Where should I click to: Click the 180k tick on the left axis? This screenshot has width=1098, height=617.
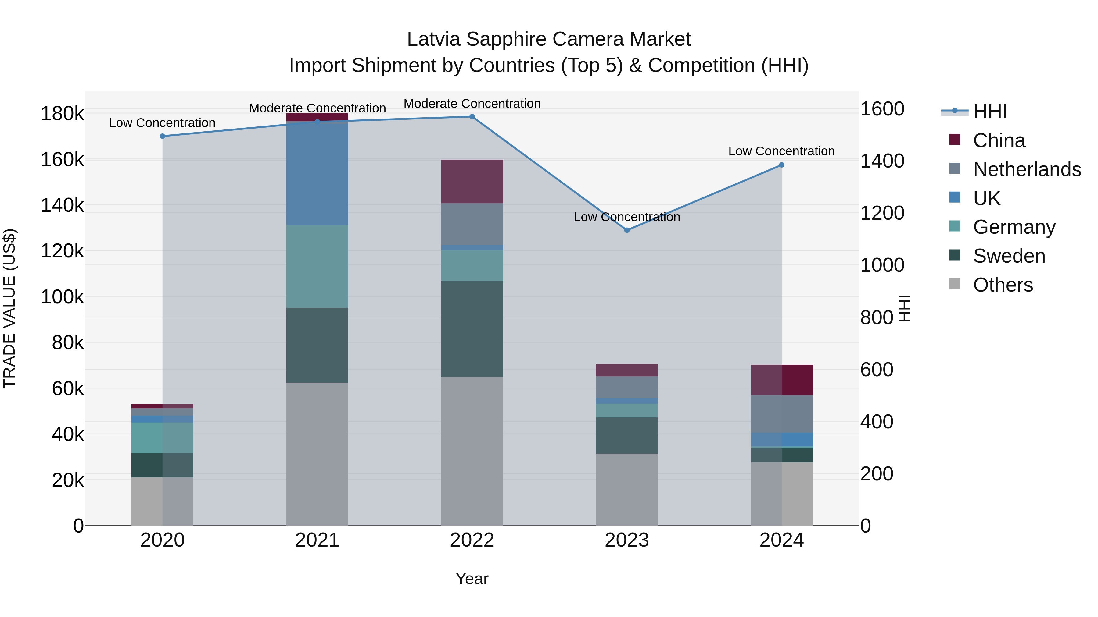click(62, 114)
